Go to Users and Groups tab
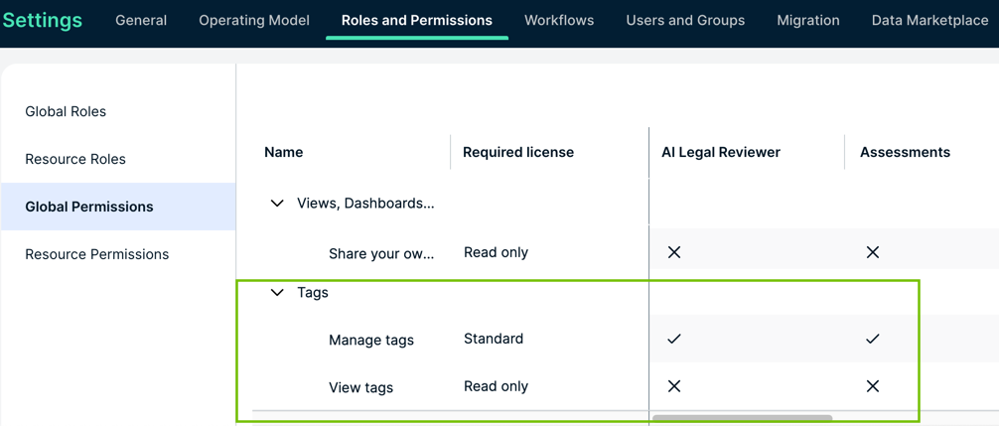This screenshot has width=999, height=426. pos(685,20)
